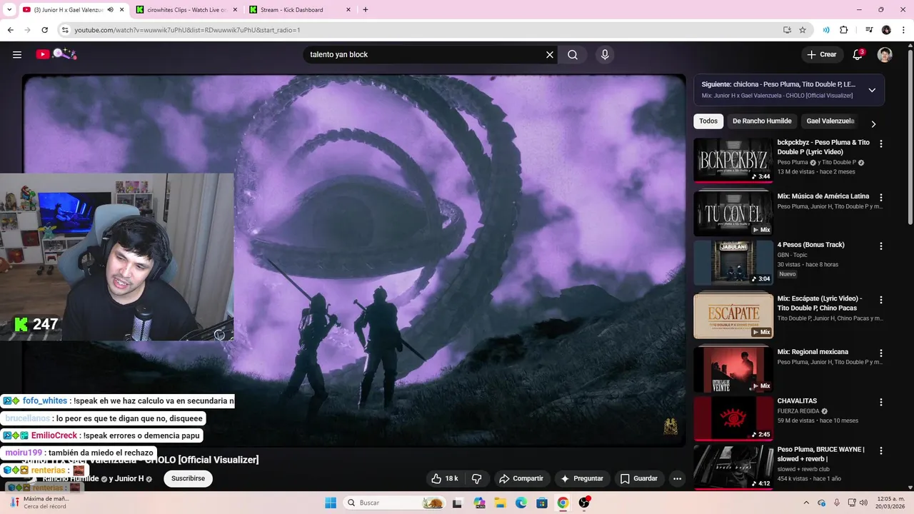Open Peso Pluma, BRUCE WAYNE slowed video

[x=733, y=468]
